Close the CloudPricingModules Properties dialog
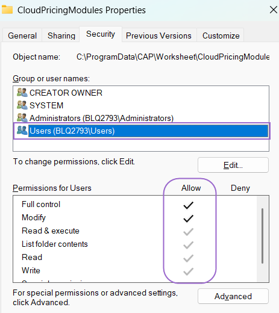279x313 pixels. point(274,10)
